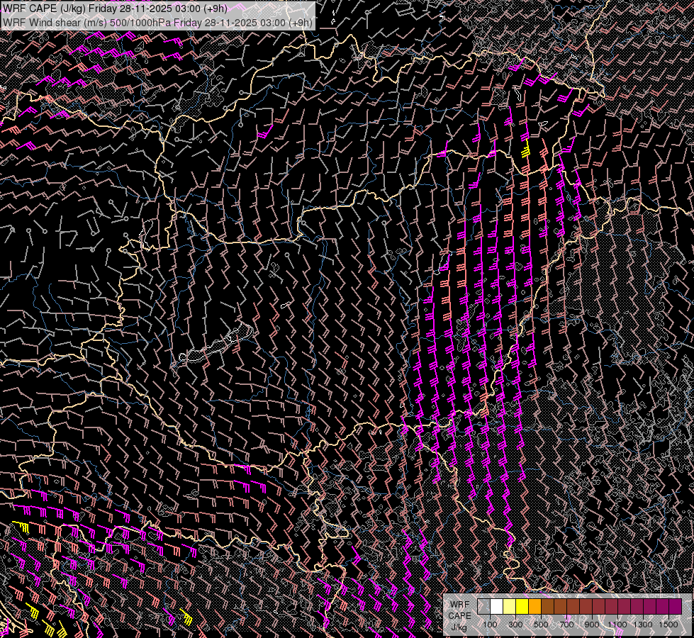Click the white CAPE legend swatch
This screenshot has width=694, height=638.
tap(496, 607)
